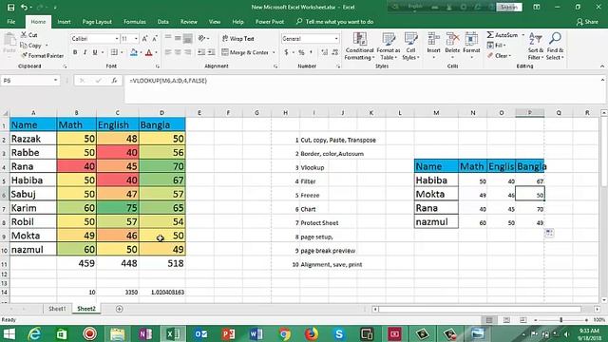Click the Increase Indent icon
This screenshot has height=342, width=608.
(x=211, y=52)
